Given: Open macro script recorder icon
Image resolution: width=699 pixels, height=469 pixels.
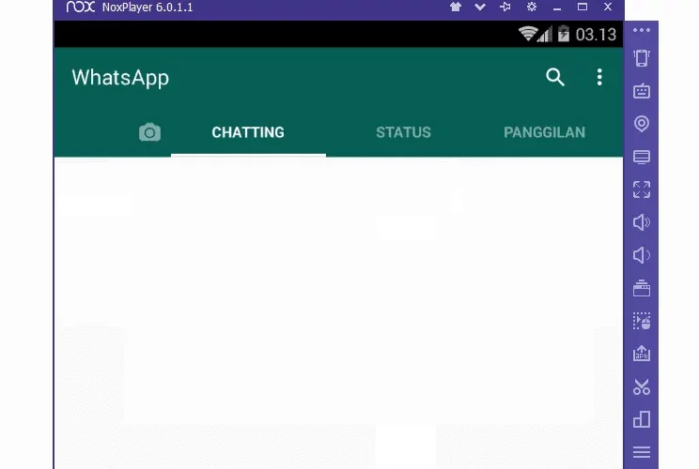Looking at the screenshot, I should [x=642, y=321].
